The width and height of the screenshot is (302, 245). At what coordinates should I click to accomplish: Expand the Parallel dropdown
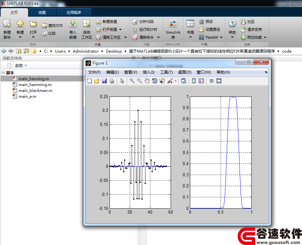(x=221, y=37)
